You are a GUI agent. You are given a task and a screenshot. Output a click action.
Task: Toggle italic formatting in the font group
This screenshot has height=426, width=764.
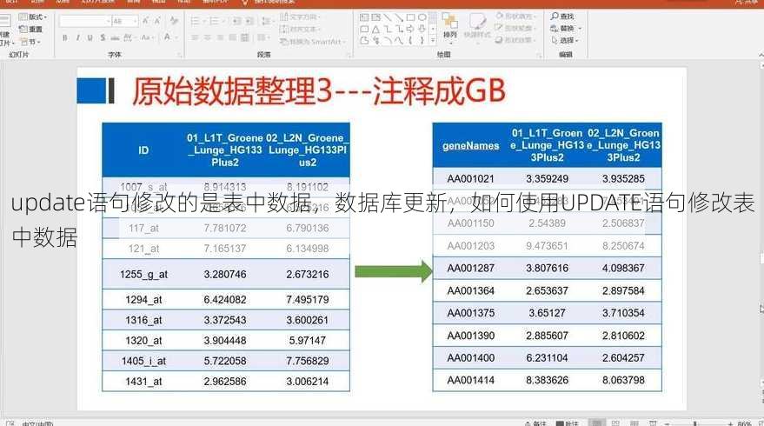(x=77, y=37)
